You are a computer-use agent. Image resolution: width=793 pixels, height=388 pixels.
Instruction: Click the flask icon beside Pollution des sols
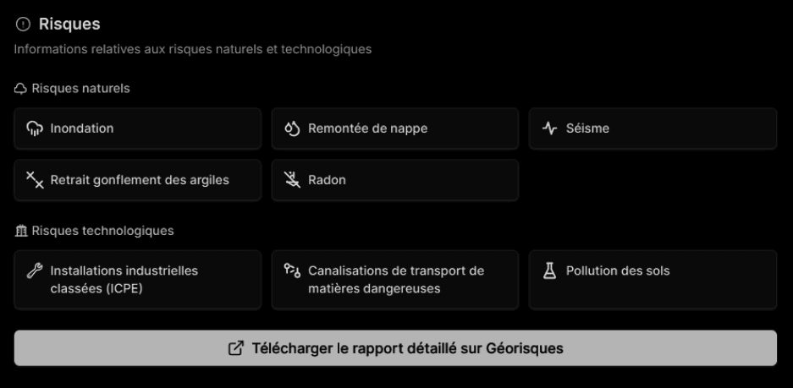pyautogui.click(x=549, y=271)
